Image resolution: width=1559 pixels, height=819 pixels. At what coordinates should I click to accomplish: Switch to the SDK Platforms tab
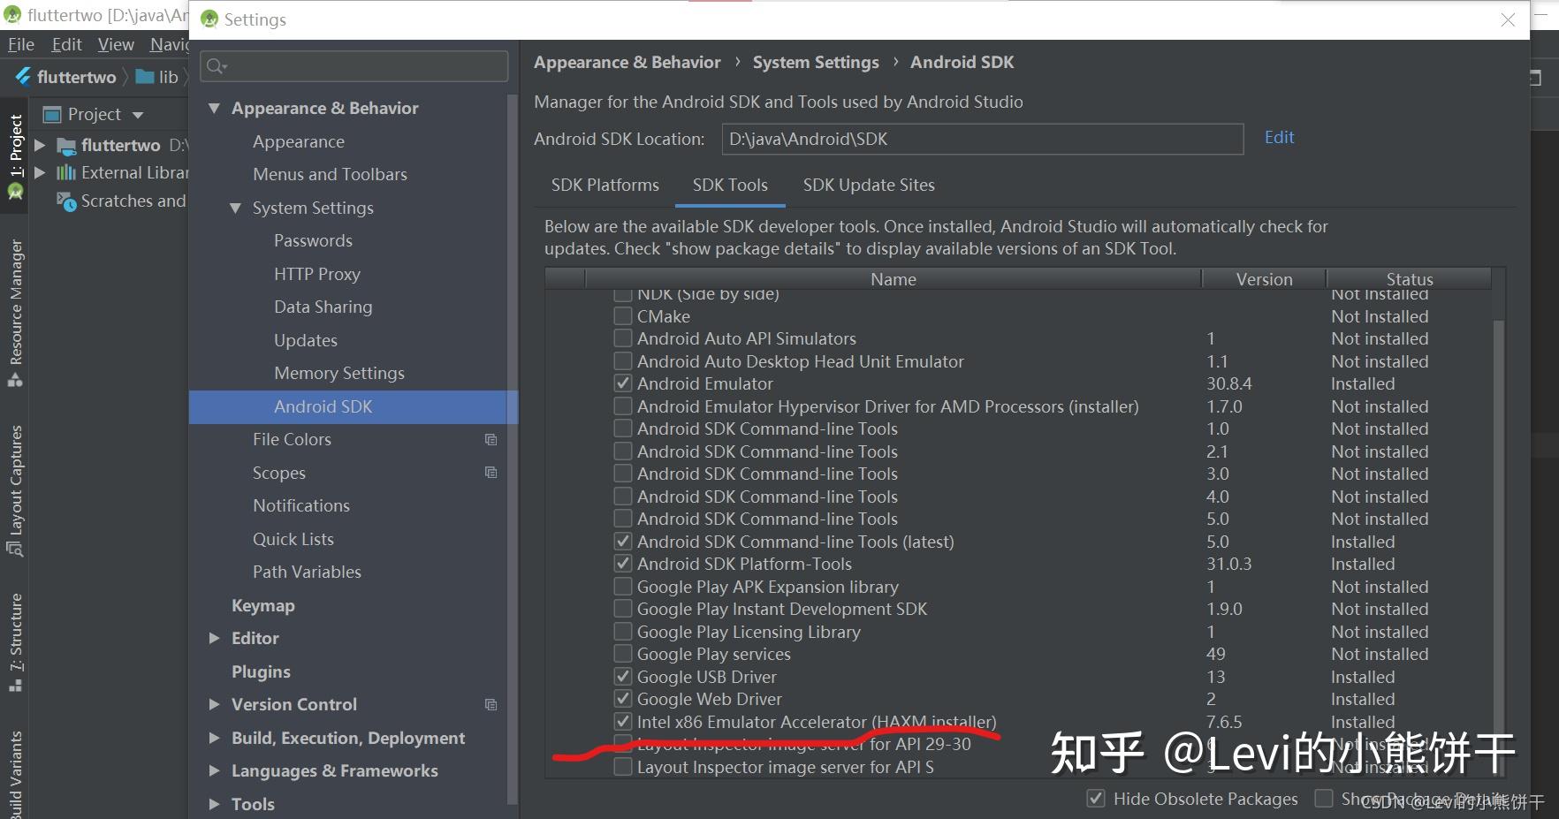click(605, 185)
